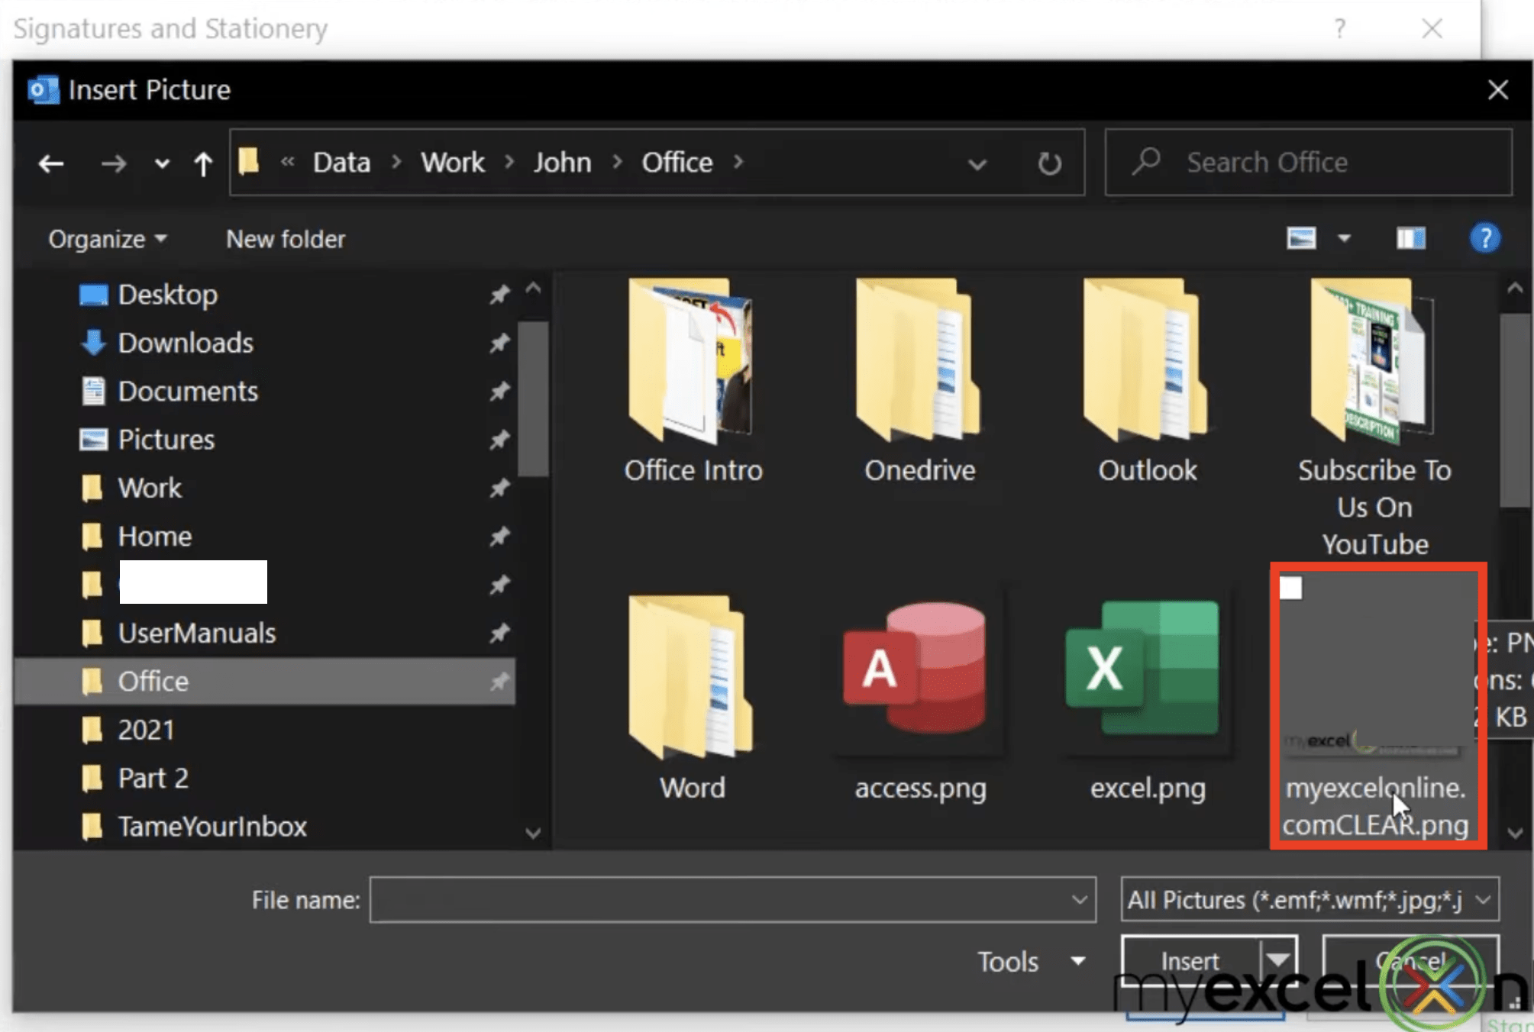Click the pin icon beside UserManuals
The height and width of the screenshot is (1032, 1534).
tap(499, 633)
